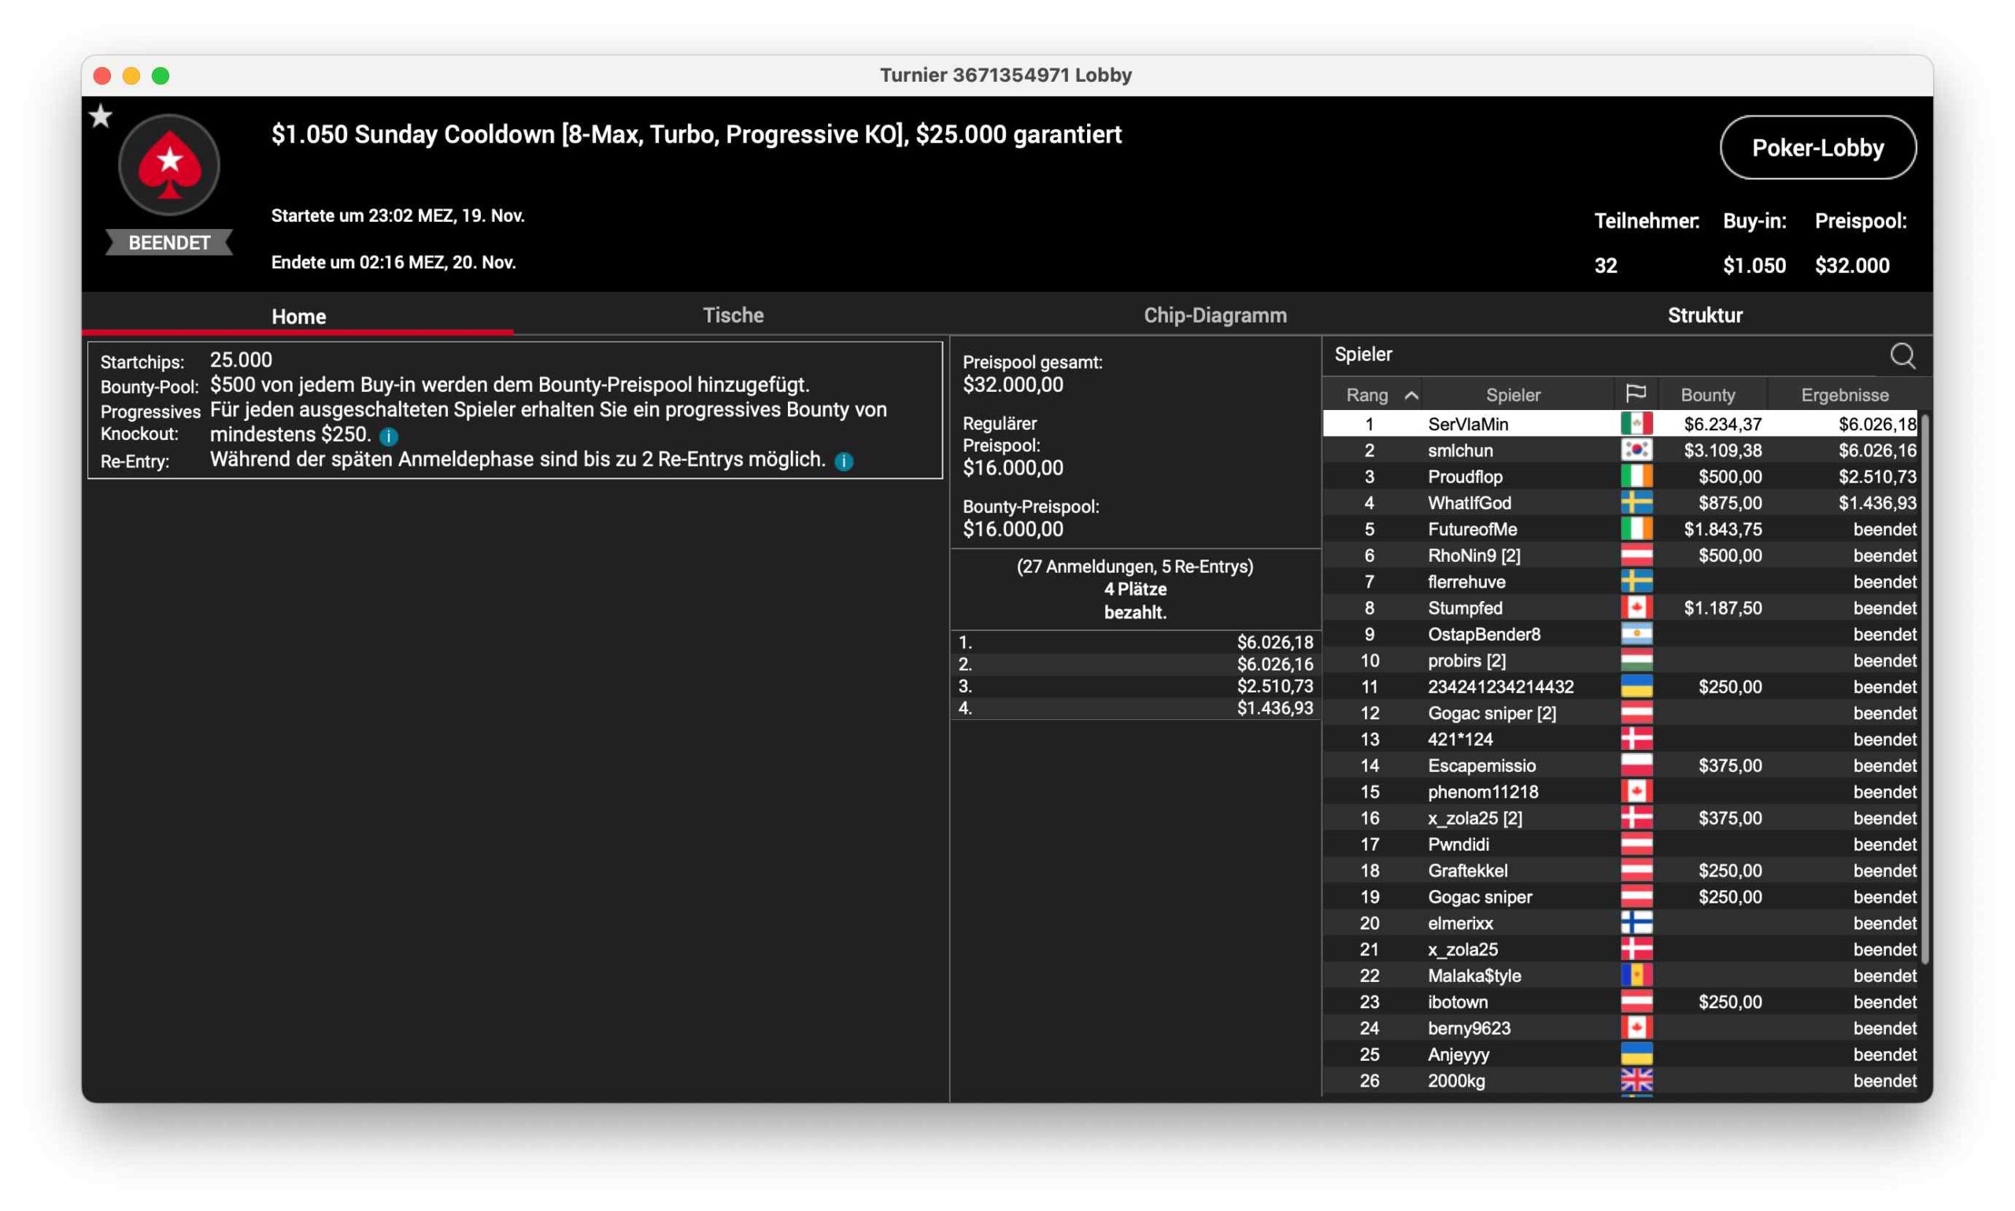Sort by the Spieler column header
This screenshot has height=1211, width=2015.
(x=1512, y=395)
